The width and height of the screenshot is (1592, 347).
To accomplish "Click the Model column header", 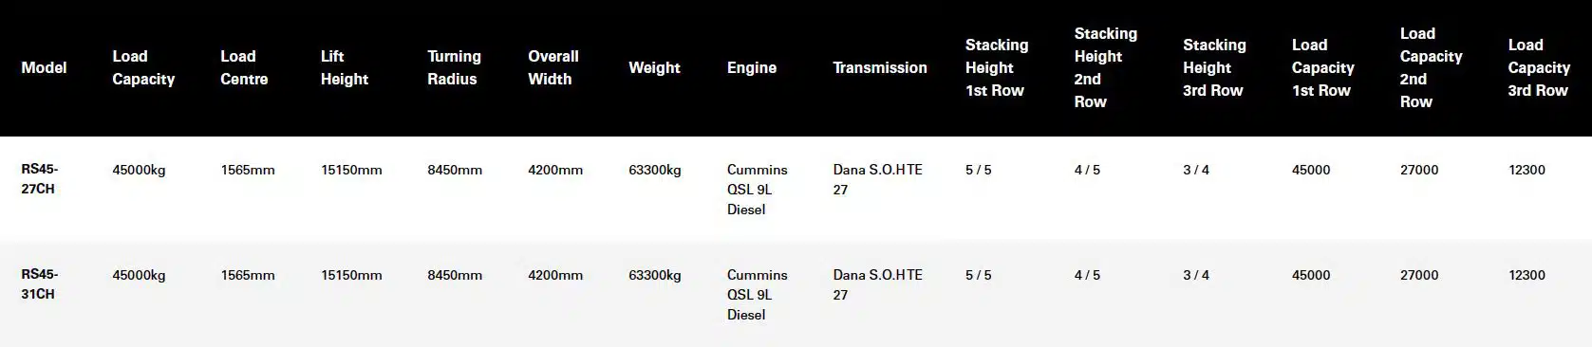I will click(44, 67).
